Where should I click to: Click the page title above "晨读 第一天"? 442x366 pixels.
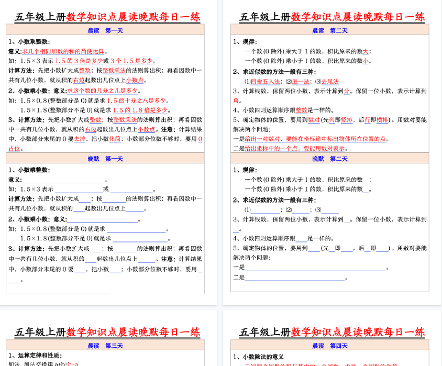(107, 17)
